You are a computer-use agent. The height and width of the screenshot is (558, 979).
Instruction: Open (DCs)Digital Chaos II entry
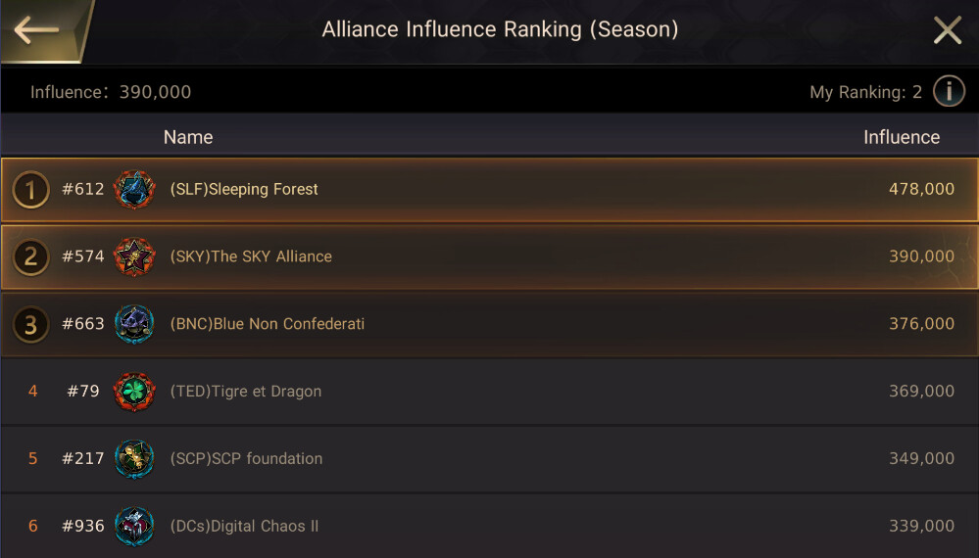pyautogui.click(x=244, y=526)
